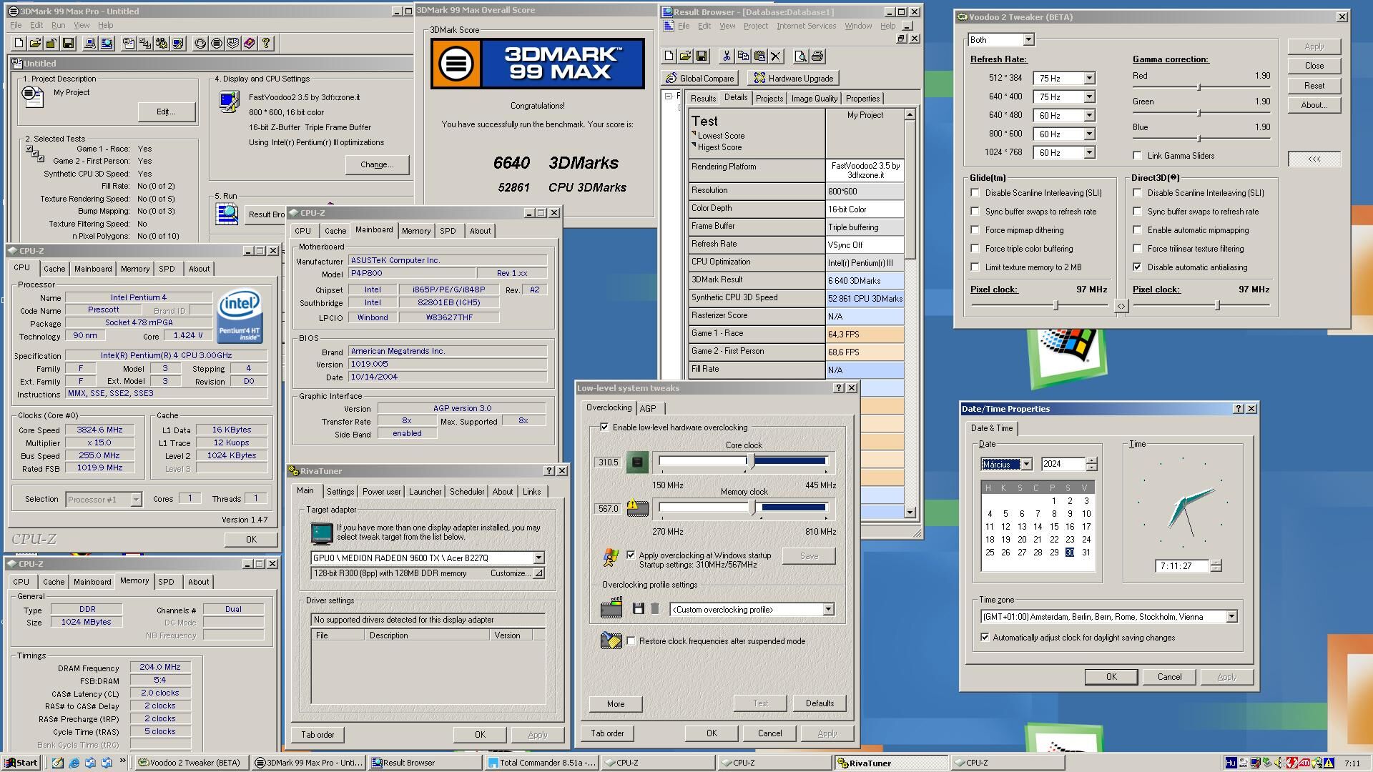Click Cut scissors icon in Result Browser
1373x772 pixels.
[x=727, y=56]
